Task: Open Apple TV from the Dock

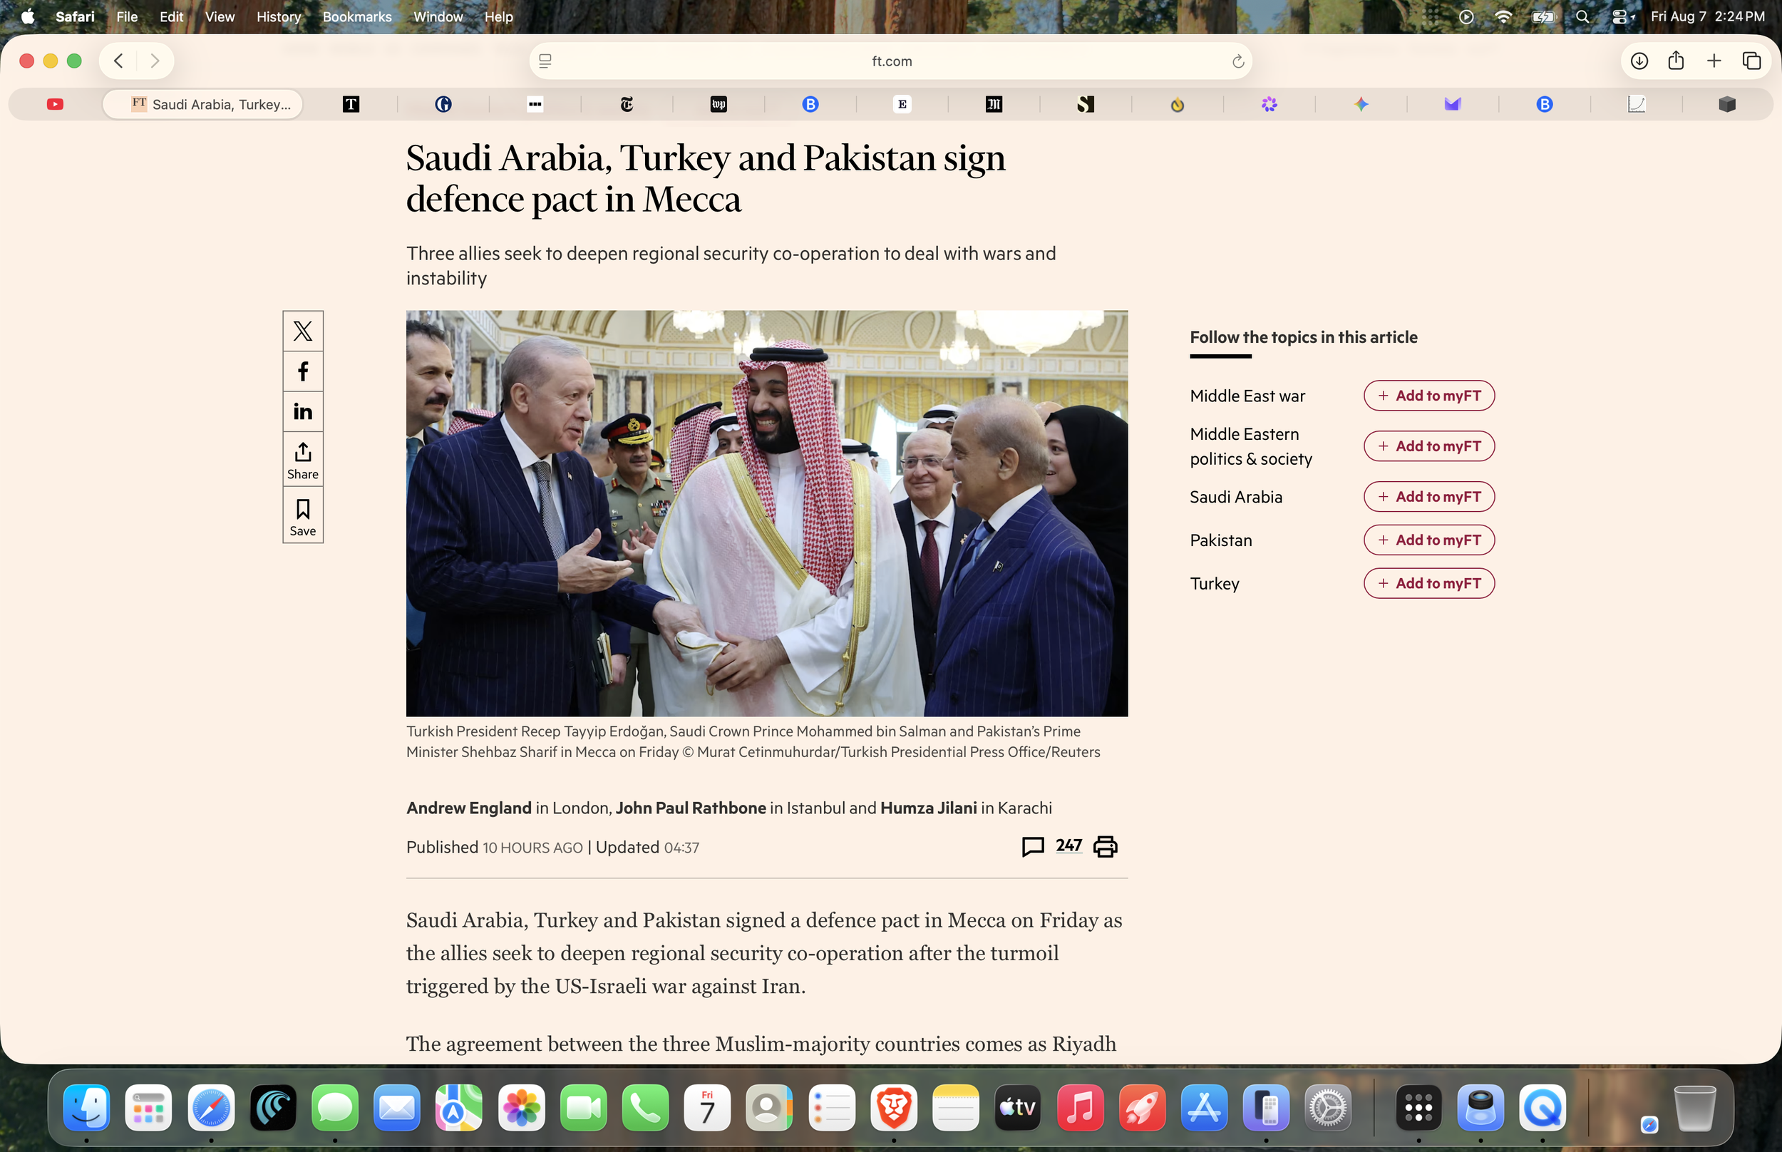Action: point(1018,1107)
